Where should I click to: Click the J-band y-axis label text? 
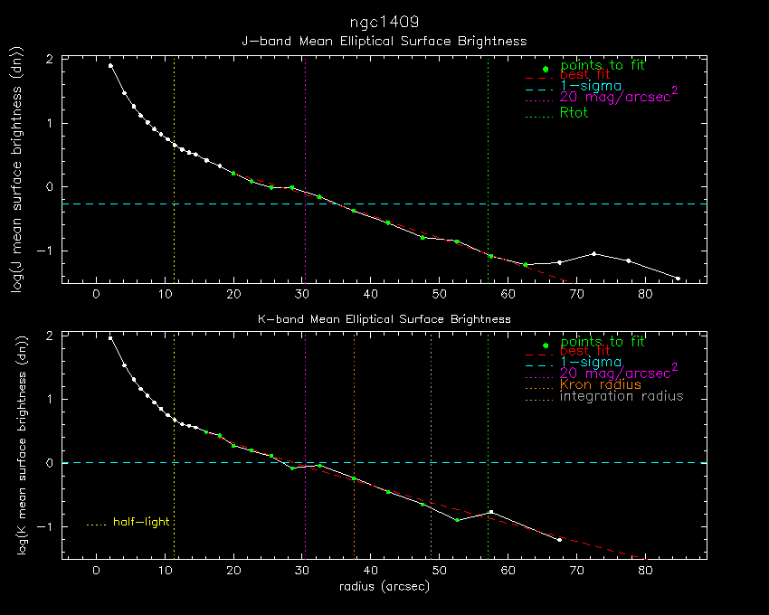pos(19,170)
